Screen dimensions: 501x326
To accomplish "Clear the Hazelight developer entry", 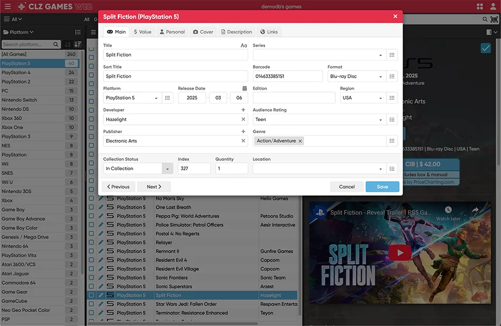I will click(243, 119).
